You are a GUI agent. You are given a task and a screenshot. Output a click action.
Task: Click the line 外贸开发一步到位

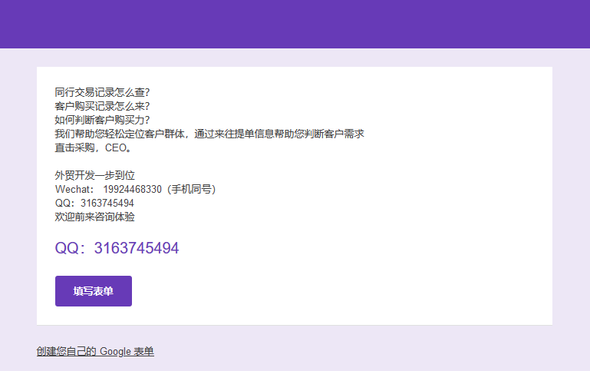(x=95, y=175)
